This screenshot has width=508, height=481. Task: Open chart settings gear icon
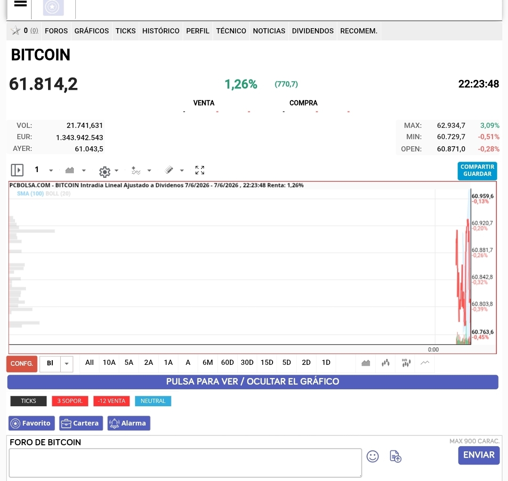[x=105, y=172]
